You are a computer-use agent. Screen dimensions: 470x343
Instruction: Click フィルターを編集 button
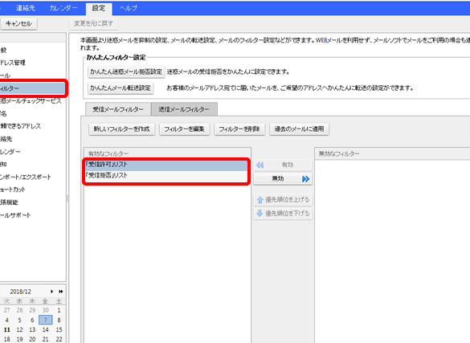click(184, 129)
